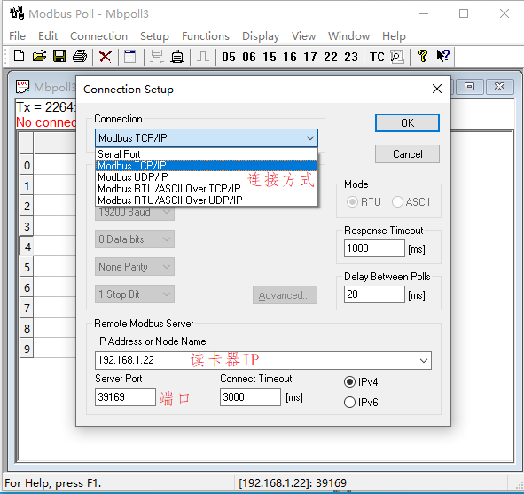Click the connect network icon
Viewport: 524px width, 494px height.
coord(156,57)
